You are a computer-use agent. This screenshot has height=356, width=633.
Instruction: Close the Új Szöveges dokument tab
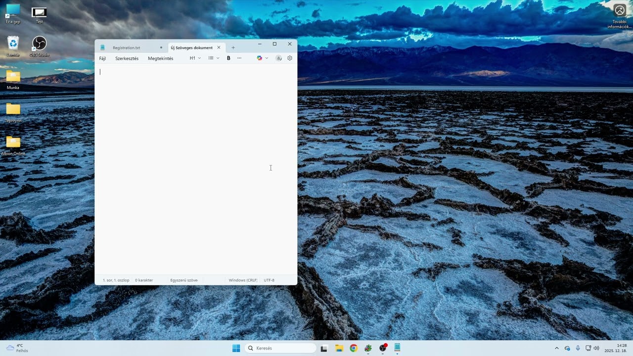(219, 47)
